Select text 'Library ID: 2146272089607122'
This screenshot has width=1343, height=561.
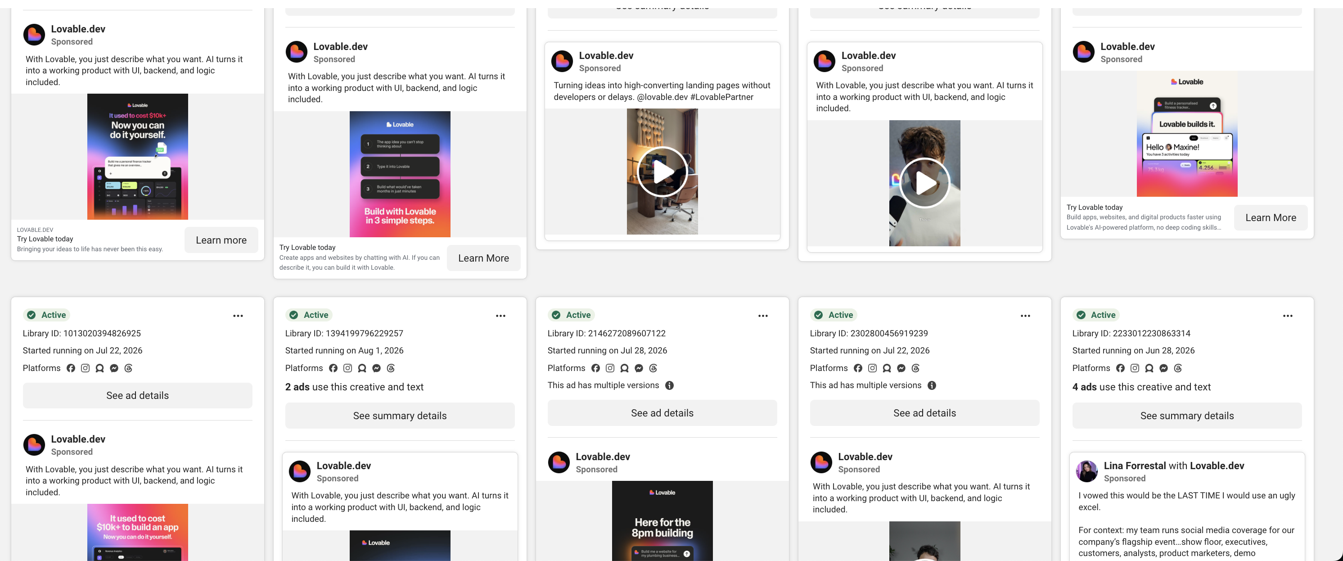coord(606,333)
